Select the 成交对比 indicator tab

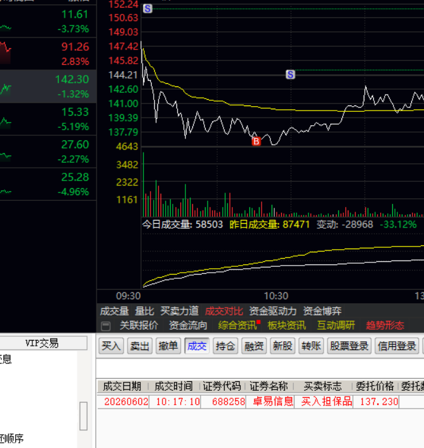[x=224, y=311]
